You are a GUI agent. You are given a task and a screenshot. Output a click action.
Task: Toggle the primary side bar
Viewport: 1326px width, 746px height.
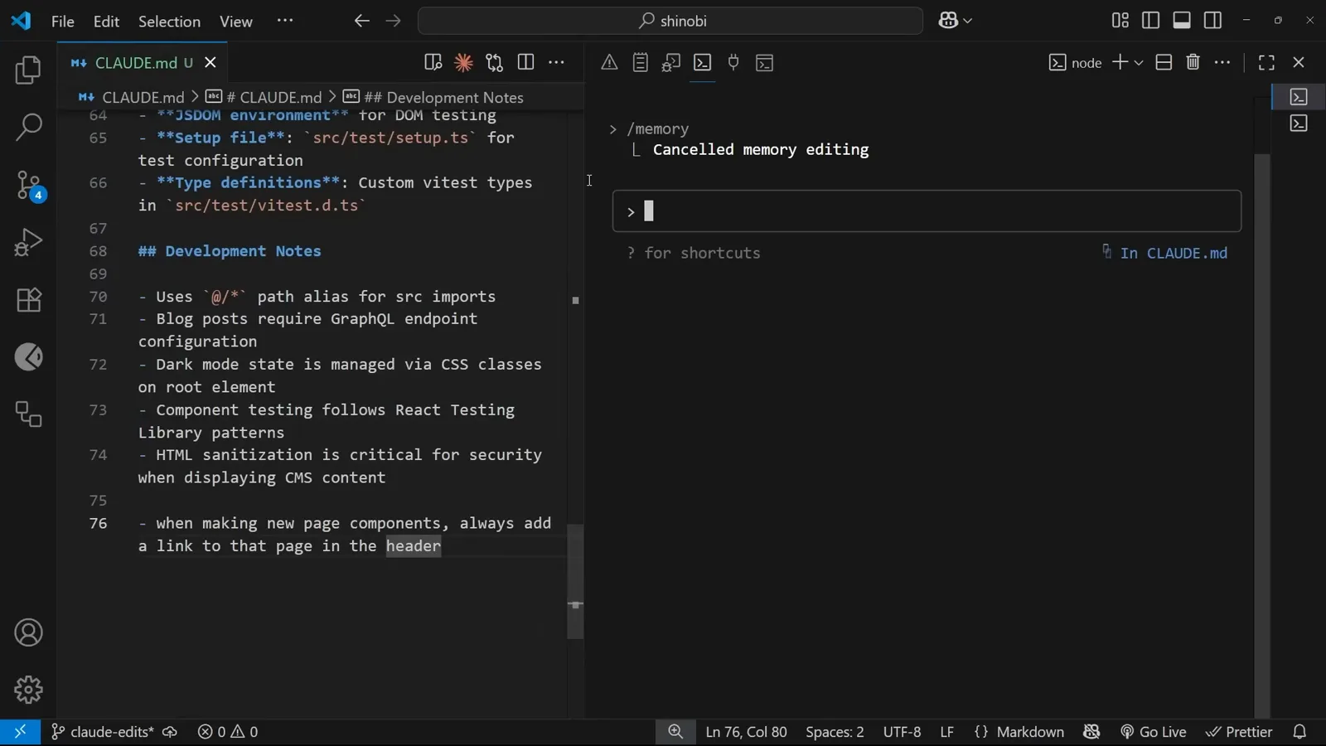click(1151, 21)
